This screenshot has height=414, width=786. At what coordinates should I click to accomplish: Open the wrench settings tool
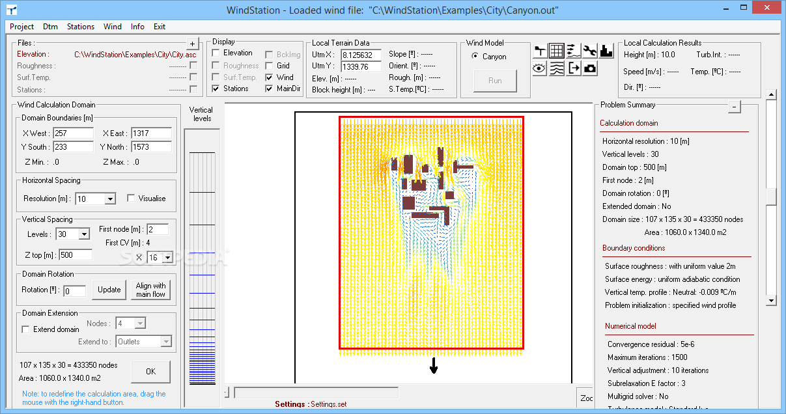tap(589, 51)
